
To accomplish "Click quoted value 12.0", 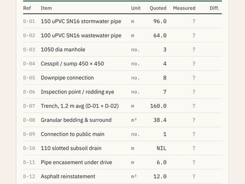I will point(160,176).
